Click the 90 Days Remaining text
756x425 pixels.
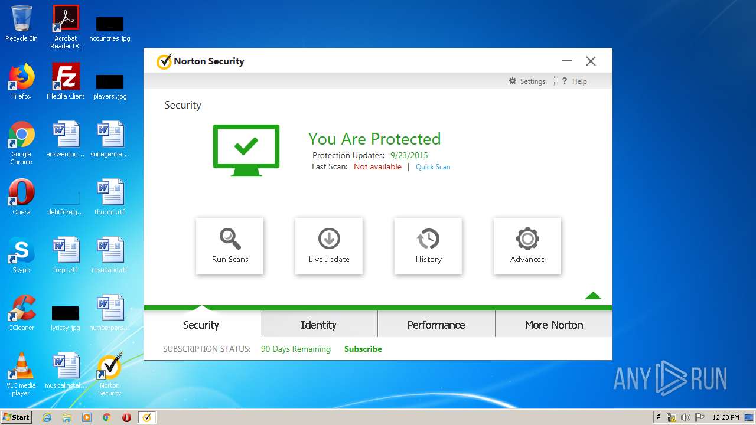(x=296, y=349)
